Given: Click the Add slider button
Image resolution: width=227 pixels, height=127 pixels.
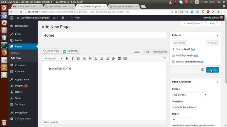Looking at the screenshot, I should click(71, 51).
